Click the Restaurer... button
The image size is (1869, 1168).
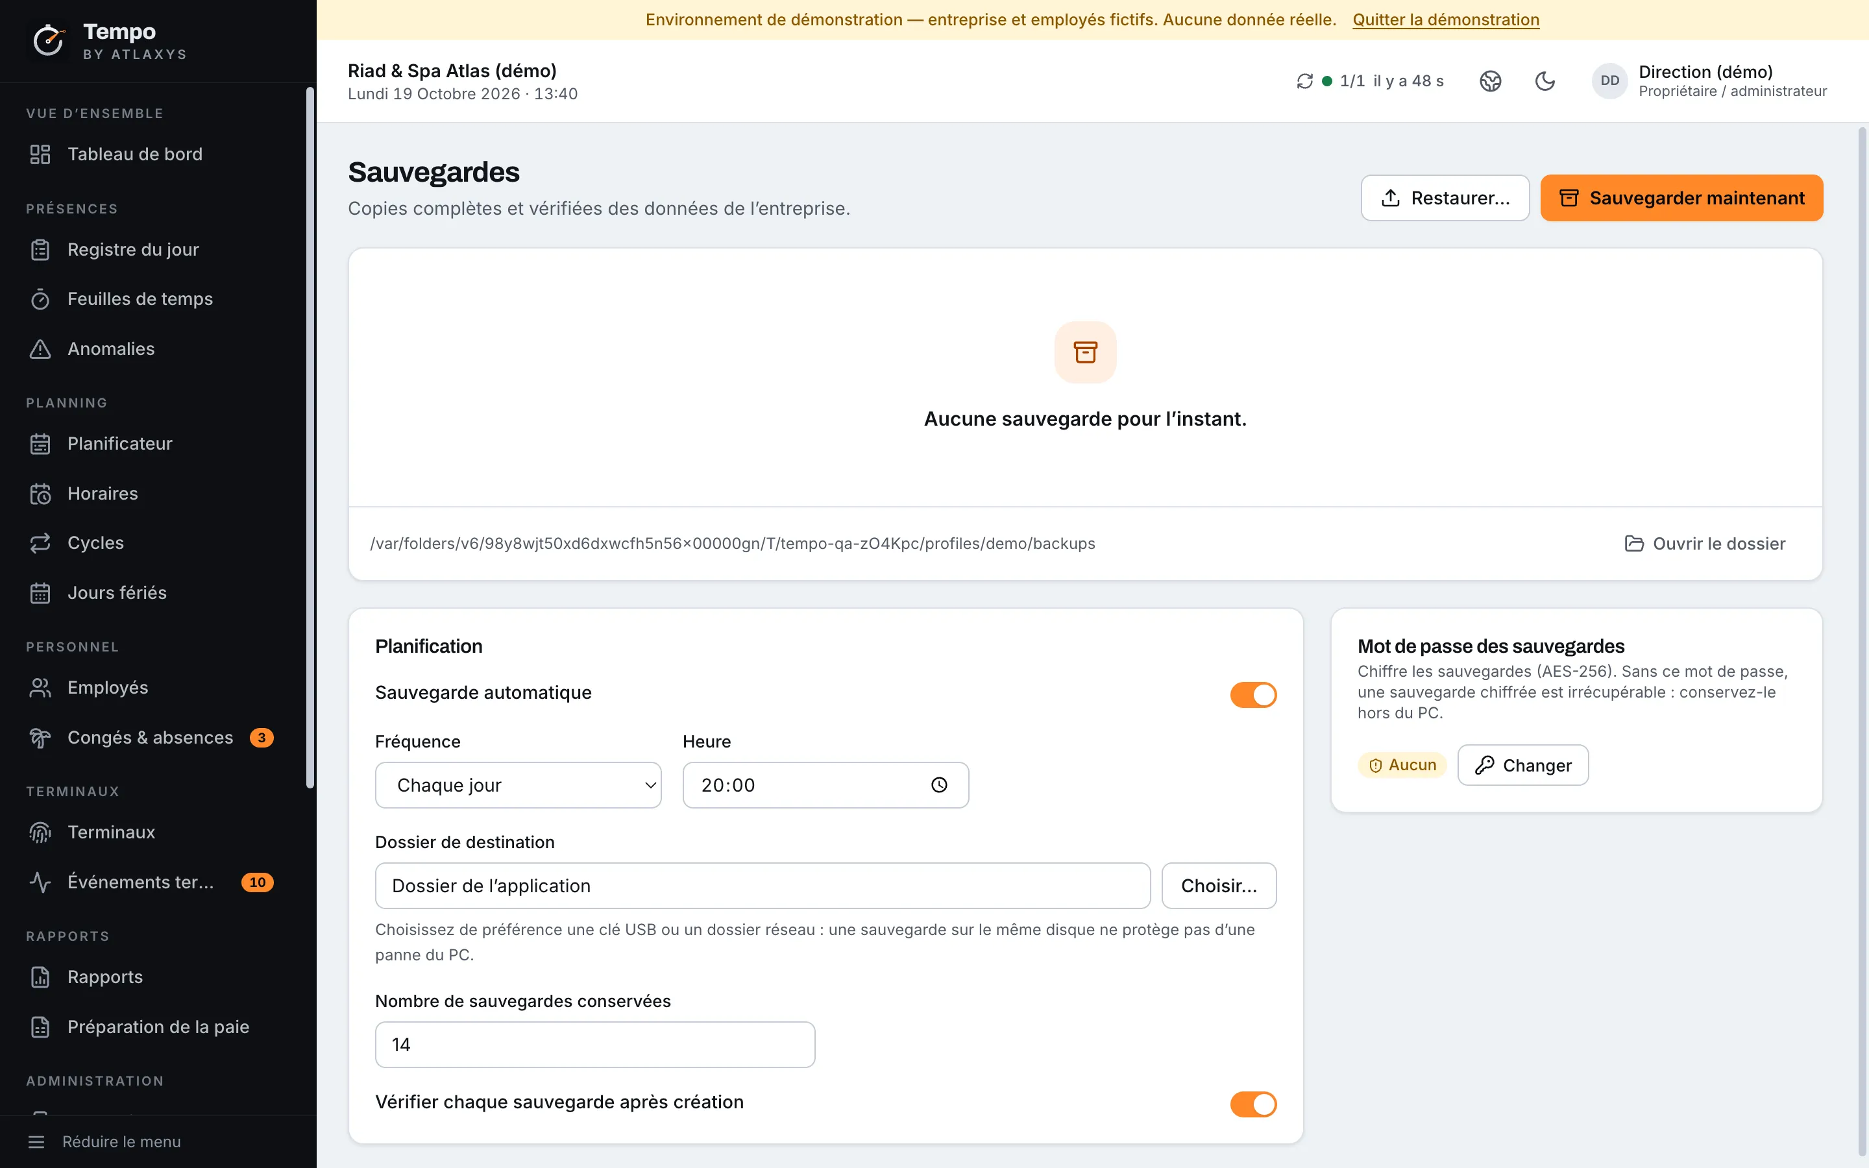coord(1445,198)
